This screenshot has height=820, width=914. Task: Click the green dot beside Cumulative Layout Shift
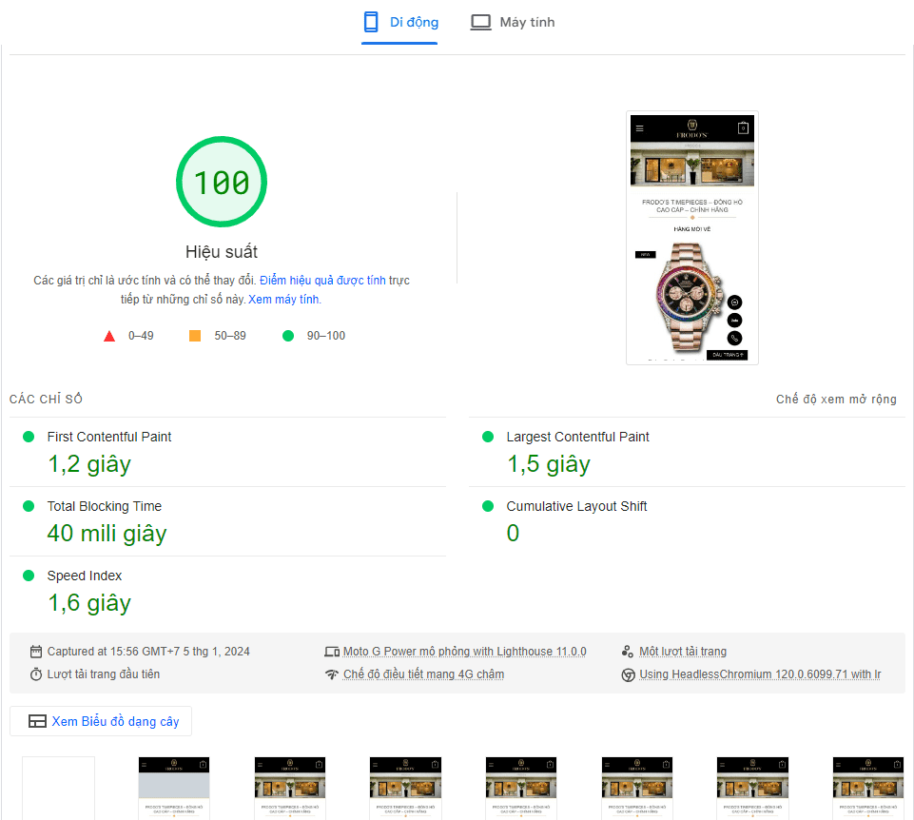[x=488, y=506]
